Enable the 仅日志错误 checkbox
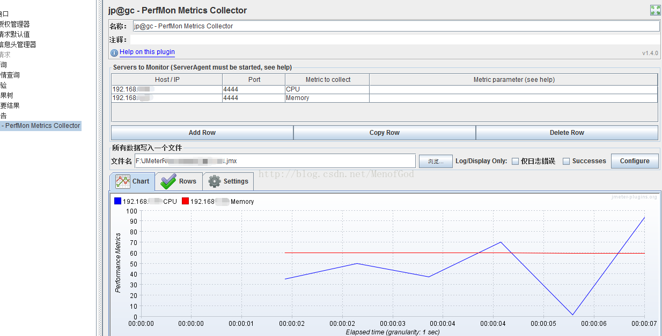Image resolution: width=662 pixels, height=336 pixels. [x=515, y=161]
